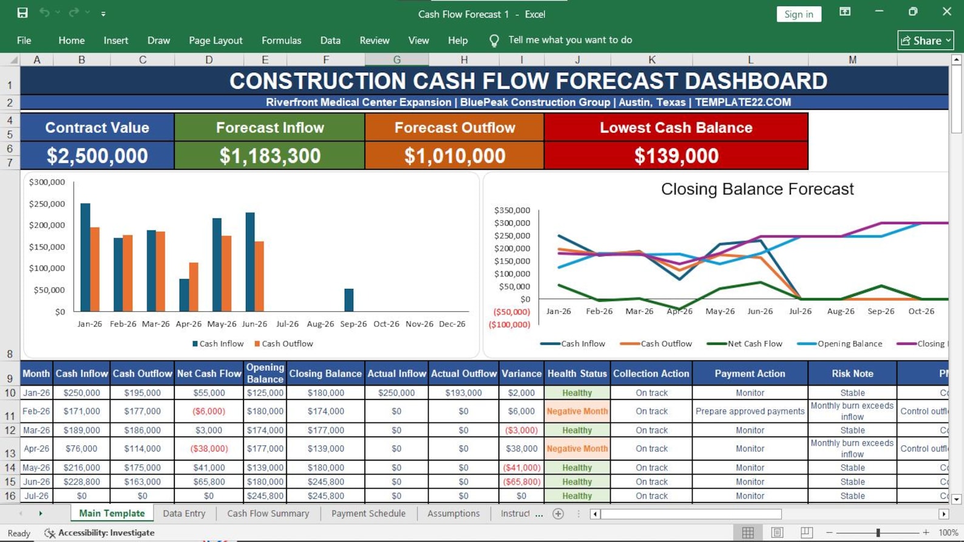Select the Main Template sheet tab
The width and height of the screenshot is (964, 542).
point(112,513)
